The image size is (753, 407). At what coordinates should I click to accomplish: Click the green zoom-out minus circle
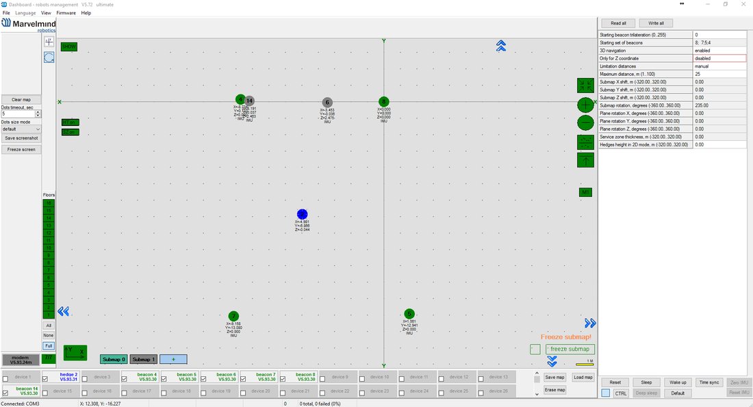click(x=585, y=123)
